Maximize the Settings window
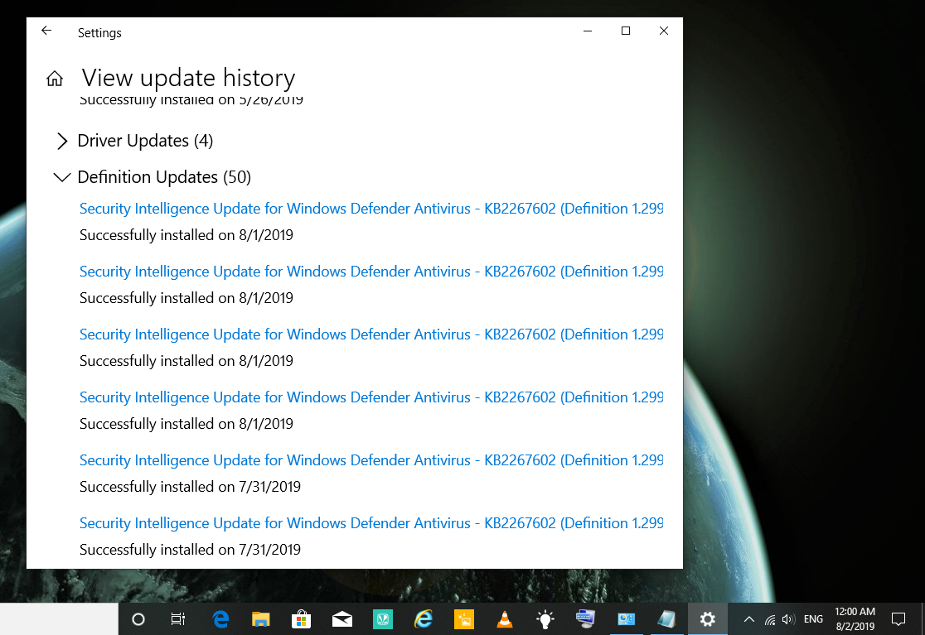Viewport: 925px width, 635px height. click(x=626, y=31)
